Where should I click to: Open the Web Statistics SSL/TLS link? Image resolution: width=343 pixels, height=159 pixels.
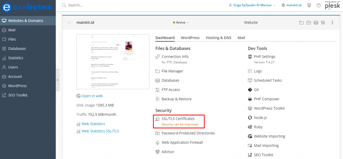point(100,131)
